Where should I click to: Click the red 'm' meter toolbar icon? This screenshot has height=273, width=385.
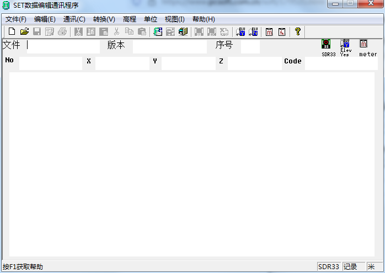(269, 32)
